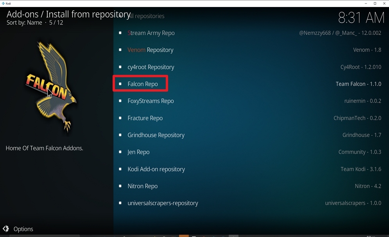Maximize the Kodi window
This screenshot has width=389, height=237.
click(375, 4)
